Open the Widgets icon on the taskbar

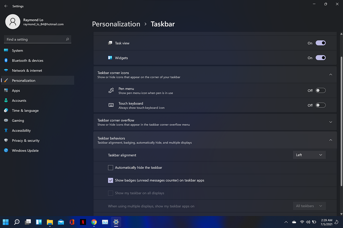point(39,222)
